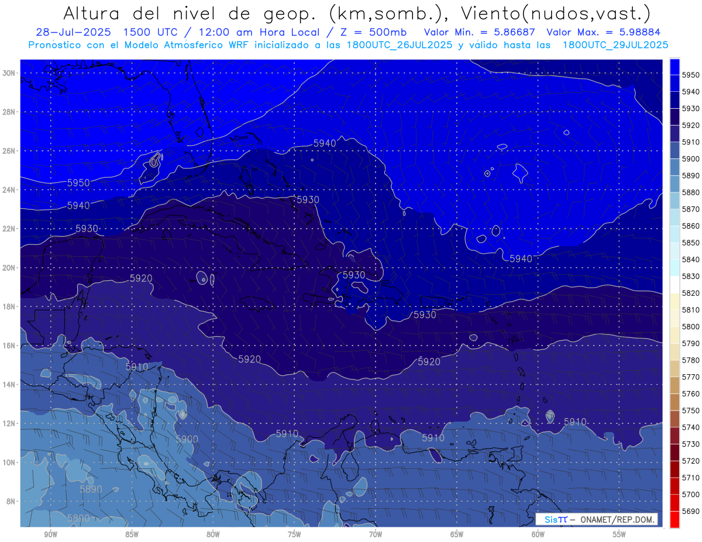Click the date "28-Jul-2025" in the header
This screenshot has width=702, height=542.
point(74,33)
